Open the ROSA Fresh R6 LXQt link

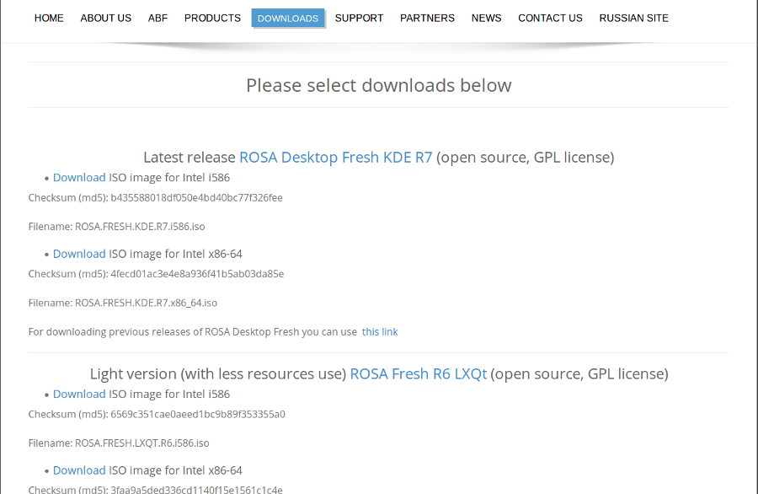click(418, 373)
